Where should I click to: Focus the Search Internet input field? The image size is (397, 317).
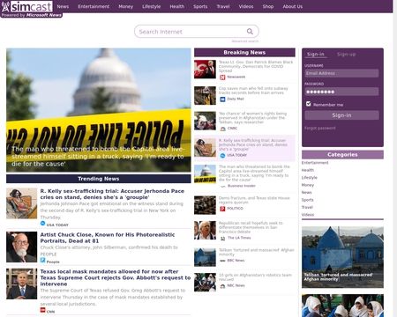(x=191, y=32)
